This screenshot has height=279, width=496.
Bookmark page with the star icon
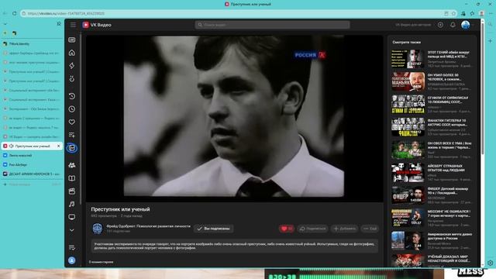(x=453, y=13)
